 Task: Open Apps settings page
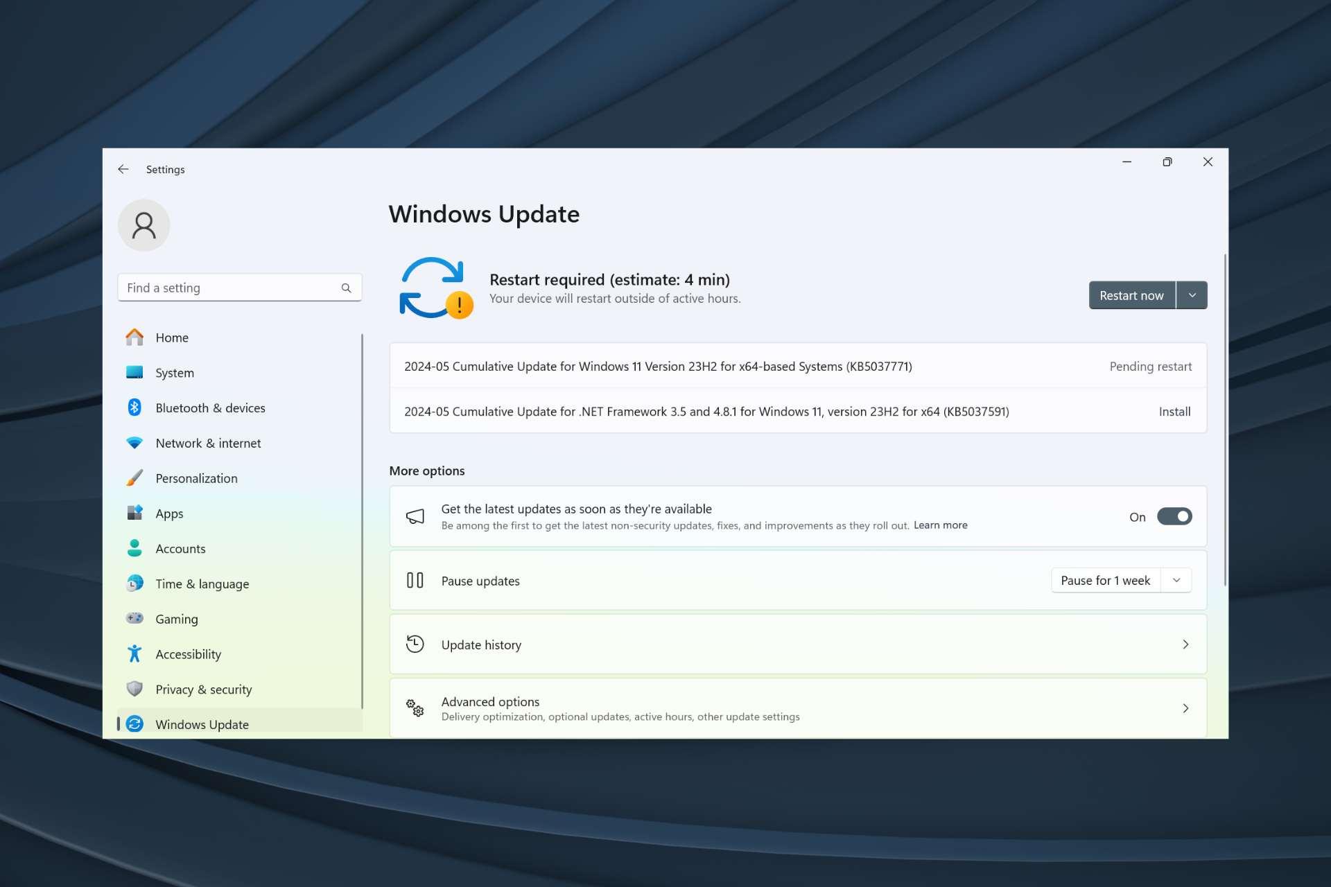click(240, 513)
